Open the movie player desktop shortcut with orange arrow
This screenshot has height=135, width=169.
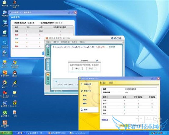pyautogui.click(x=4, y=73)
